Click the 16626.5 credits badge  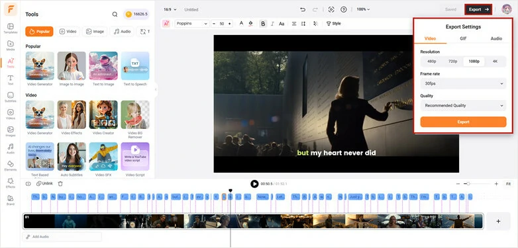coord(136,14)
